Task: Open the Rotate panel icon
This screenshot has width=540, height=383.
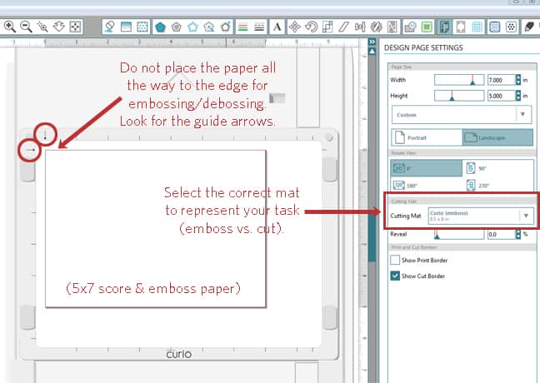Action: [x=311, y=27]
